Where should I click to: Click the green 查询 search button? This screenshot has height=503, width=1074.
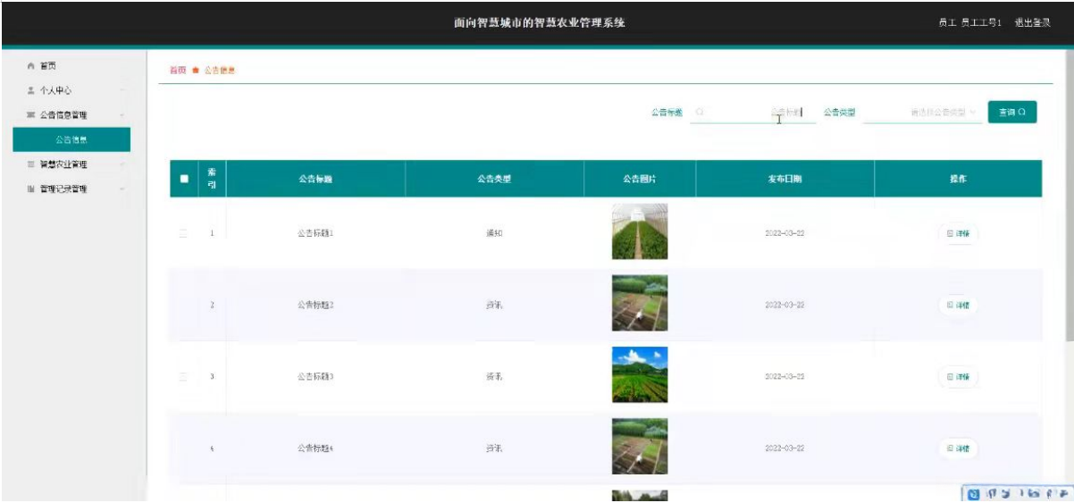click(x=1011, y=113)
